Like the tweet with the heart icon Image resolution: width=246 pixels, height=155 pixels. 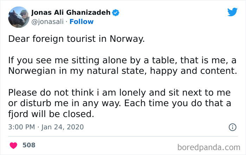click(x=13, y=145)
